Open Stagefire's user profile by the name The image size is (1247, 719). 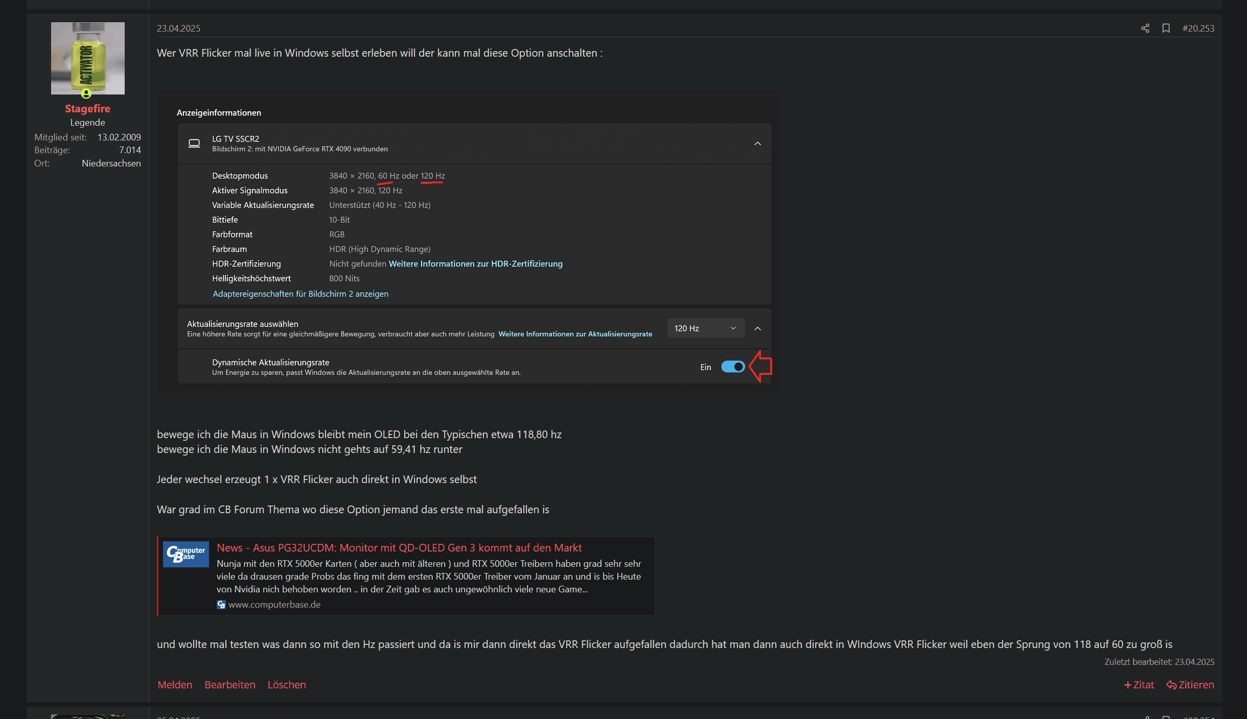(87, 108)
